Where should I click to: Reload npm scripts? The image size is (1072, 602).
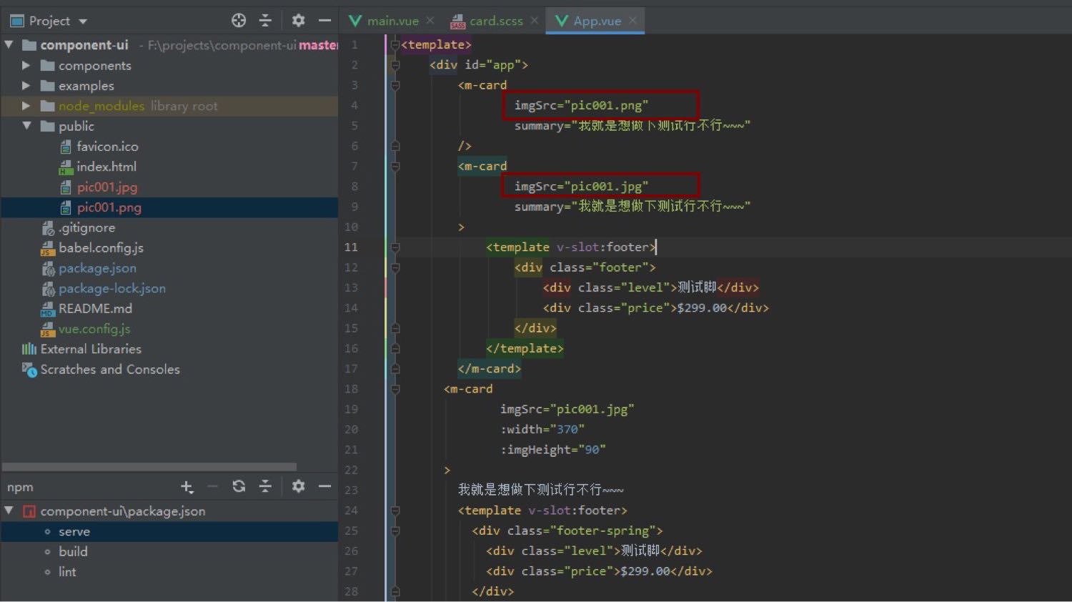click(239, 487)
